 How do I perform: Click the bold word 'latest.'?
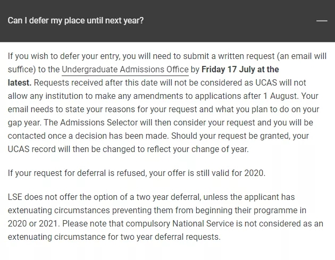point(20,82)
